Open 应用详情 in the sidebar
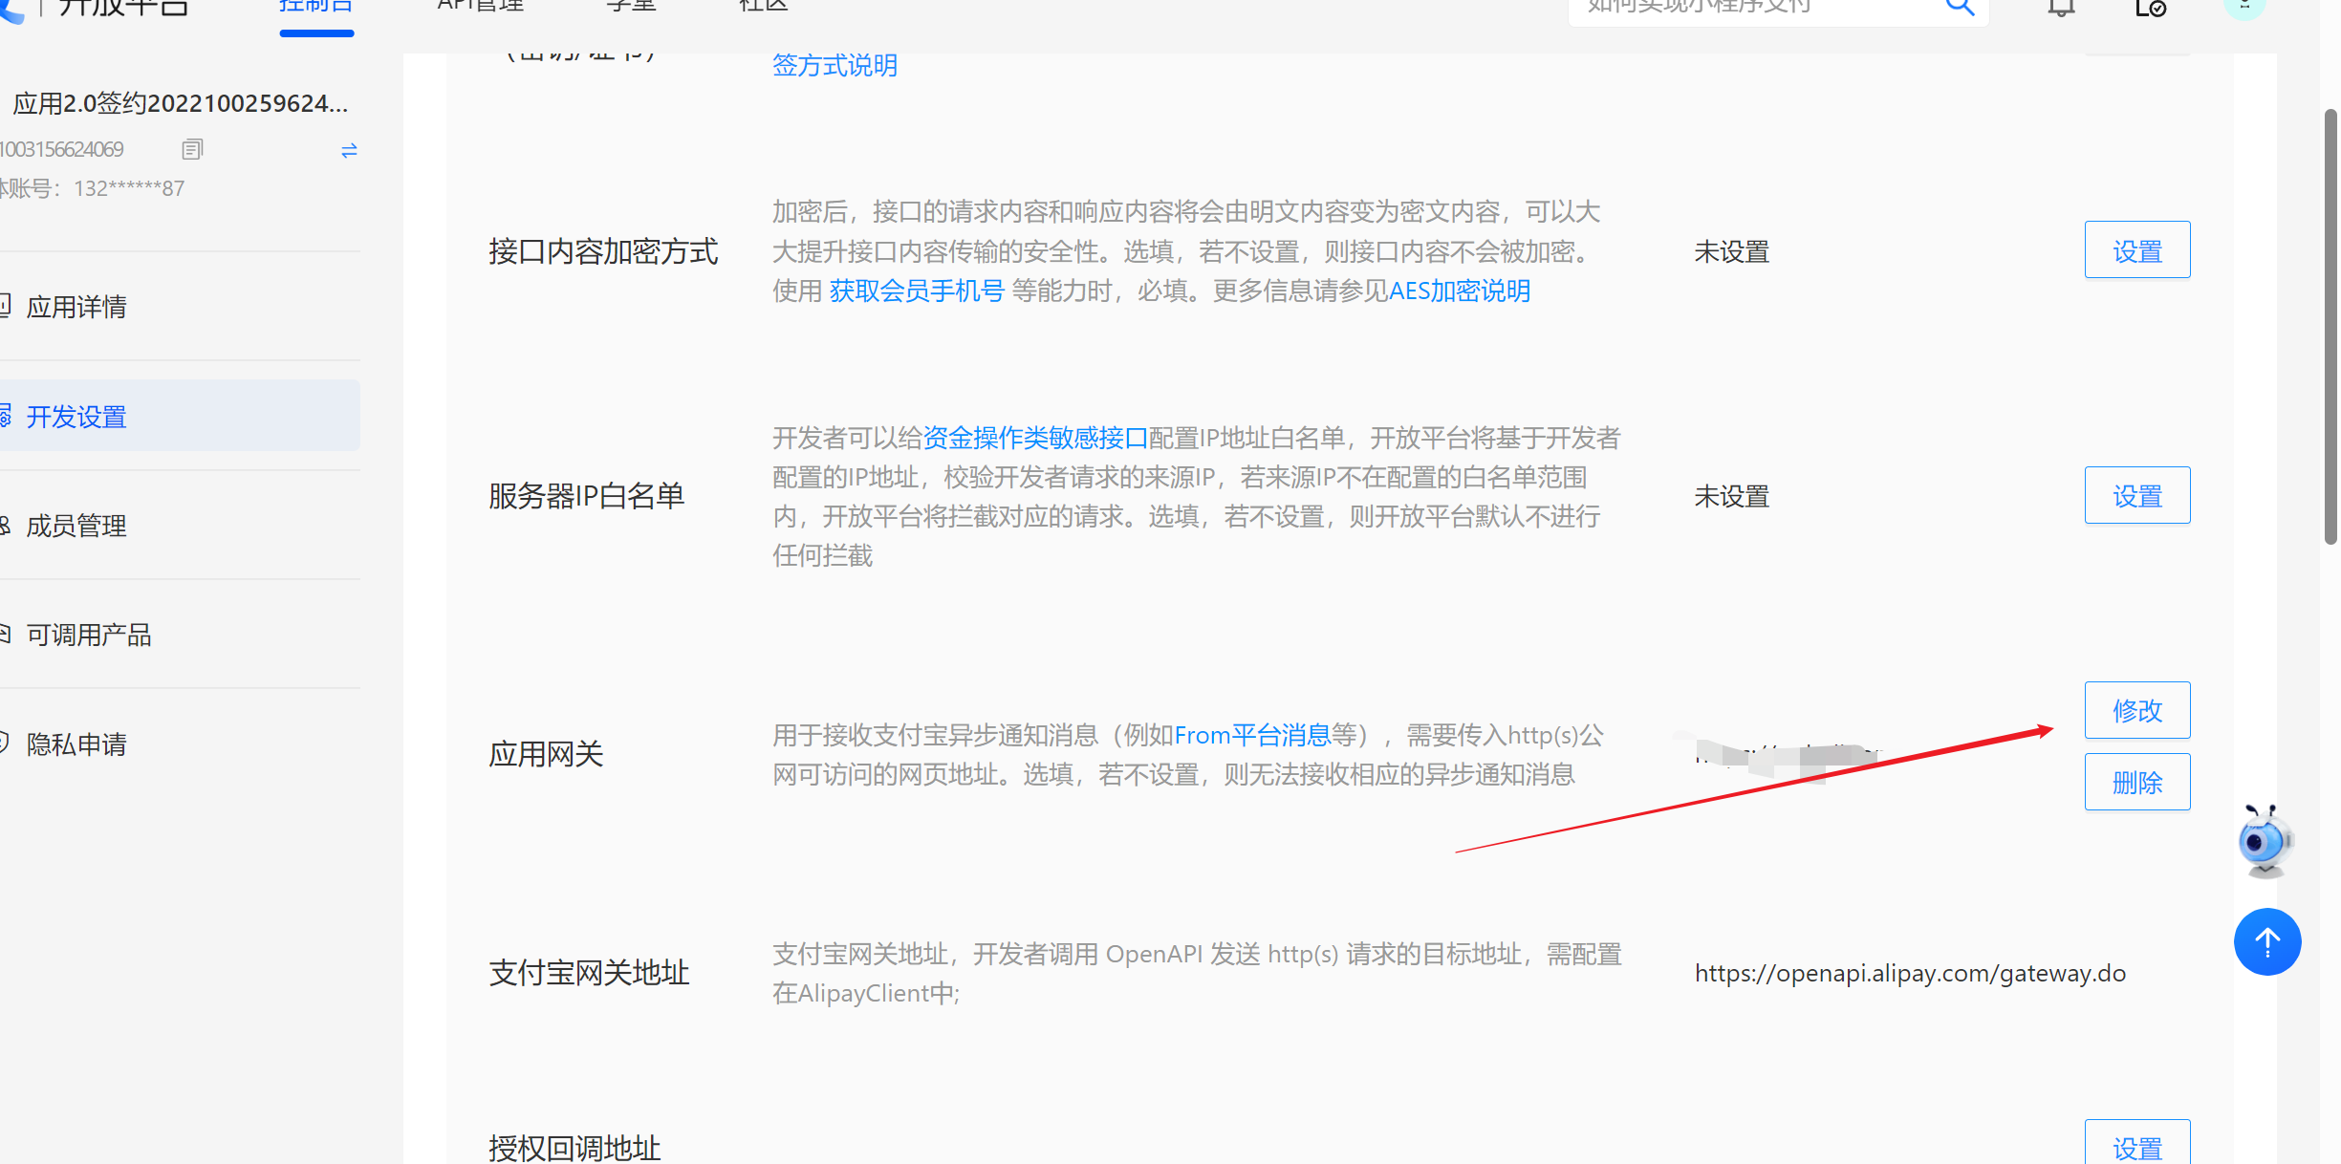The image size is (2341, 1164). tap(76, 307)
